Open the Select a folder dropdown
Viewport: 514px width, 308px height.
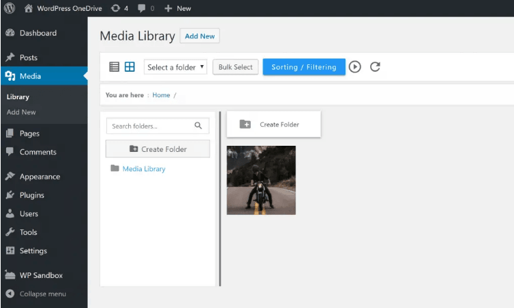(x=175, y=67)
